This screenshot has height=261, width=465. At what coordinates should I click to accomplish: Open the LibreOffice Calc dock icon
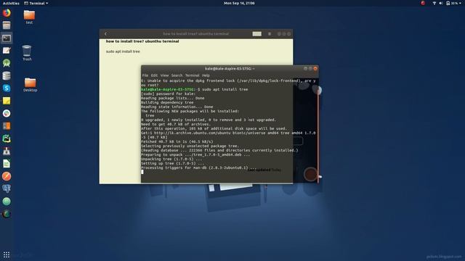coord(7,164)
